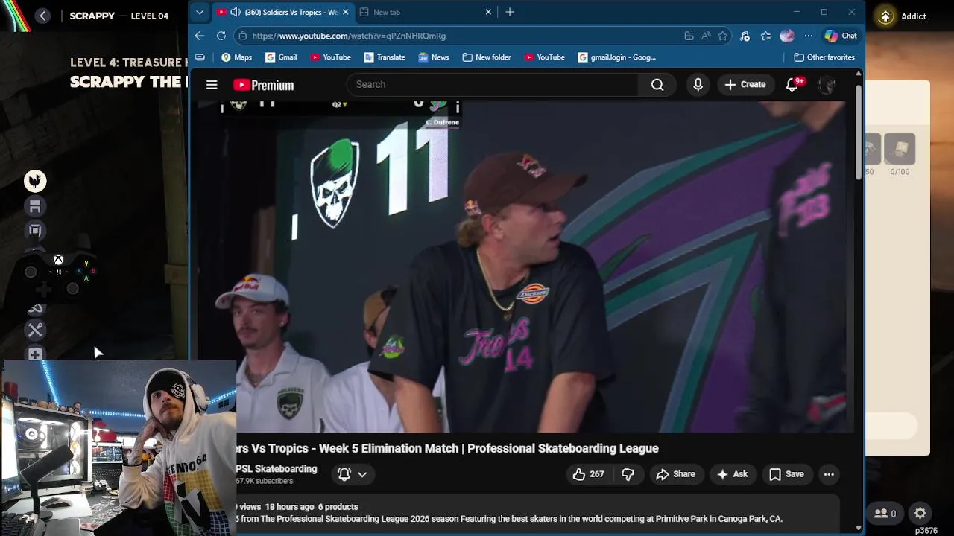The height and width of the screenshot is (536, 954).
Task: Switch to the Soldiers Vs Tropics browser tab
Action: (282, 12)
